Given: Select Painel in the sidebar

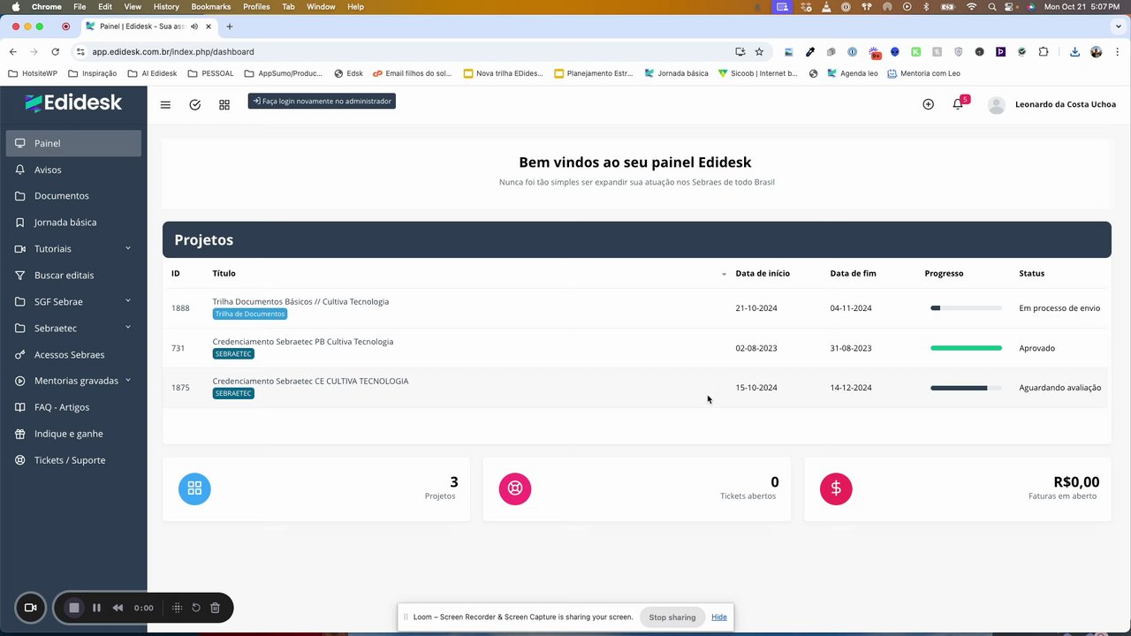Looking at the screenshot, I should point(73,143).
